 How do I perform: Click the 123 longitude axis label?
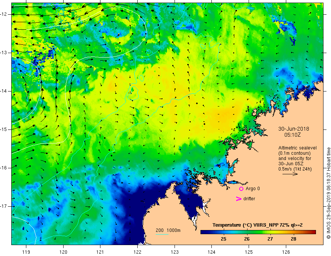(x=175, y=252)
